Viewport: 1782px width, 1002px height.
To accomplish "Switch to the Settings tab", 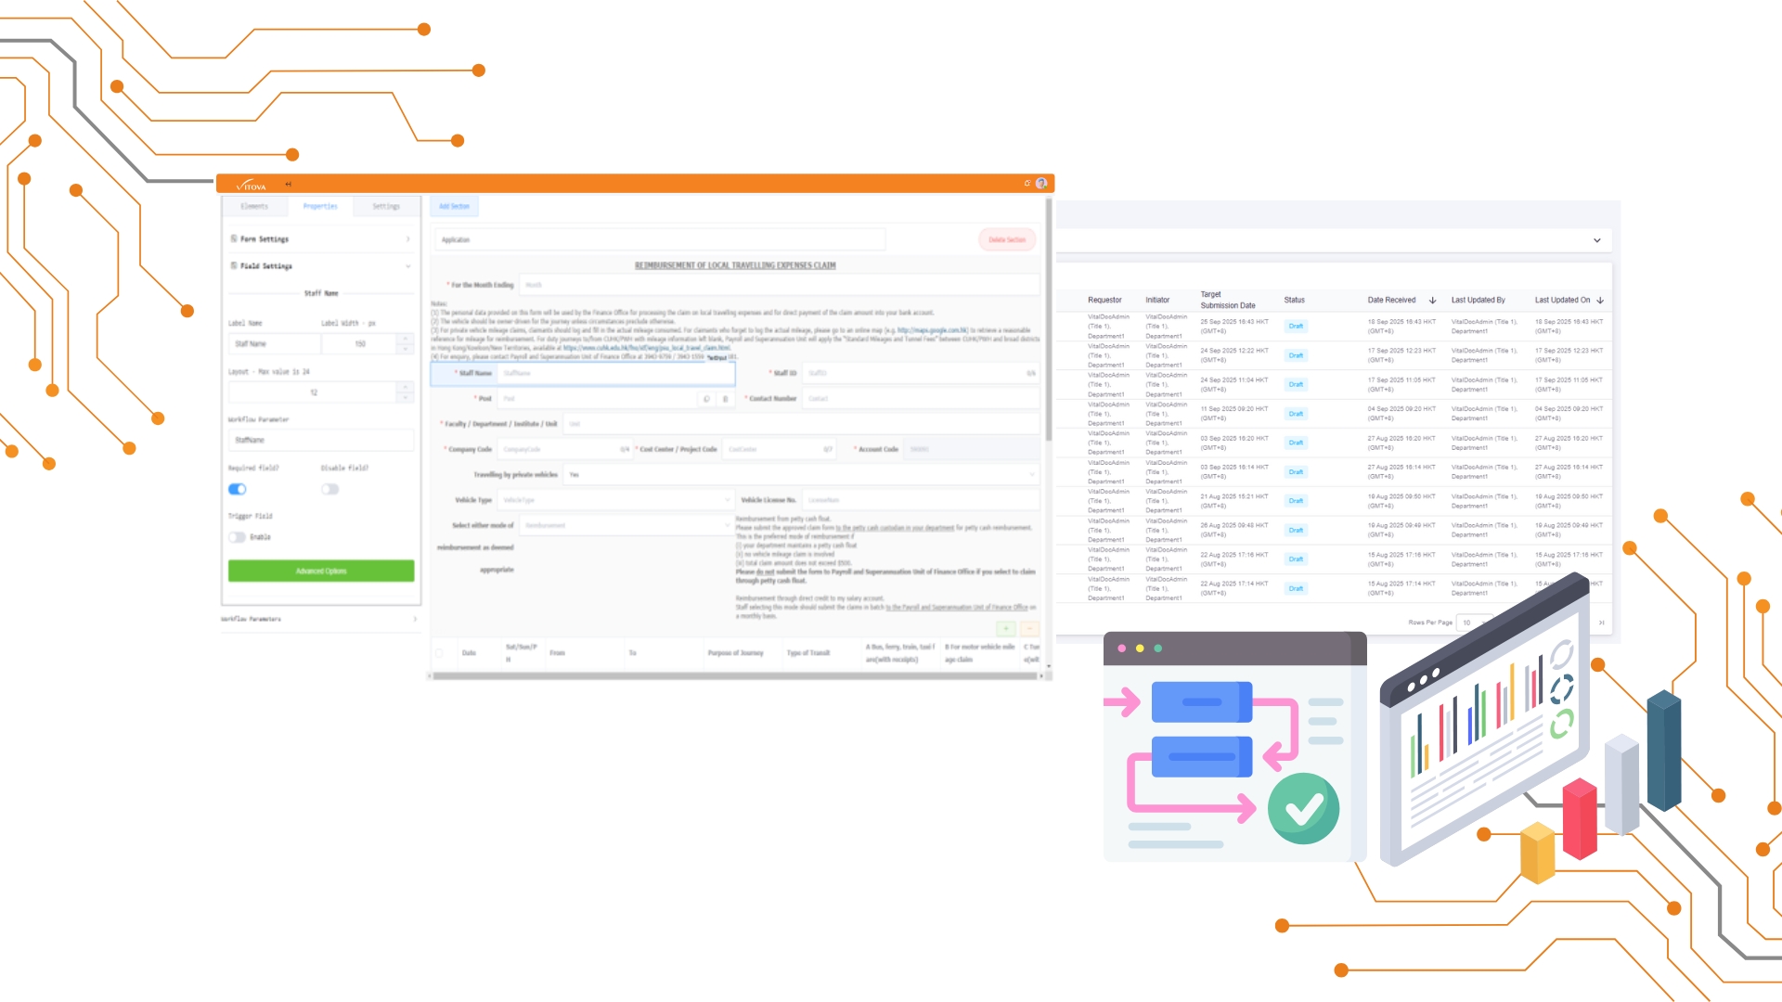I will click(386, 207).
